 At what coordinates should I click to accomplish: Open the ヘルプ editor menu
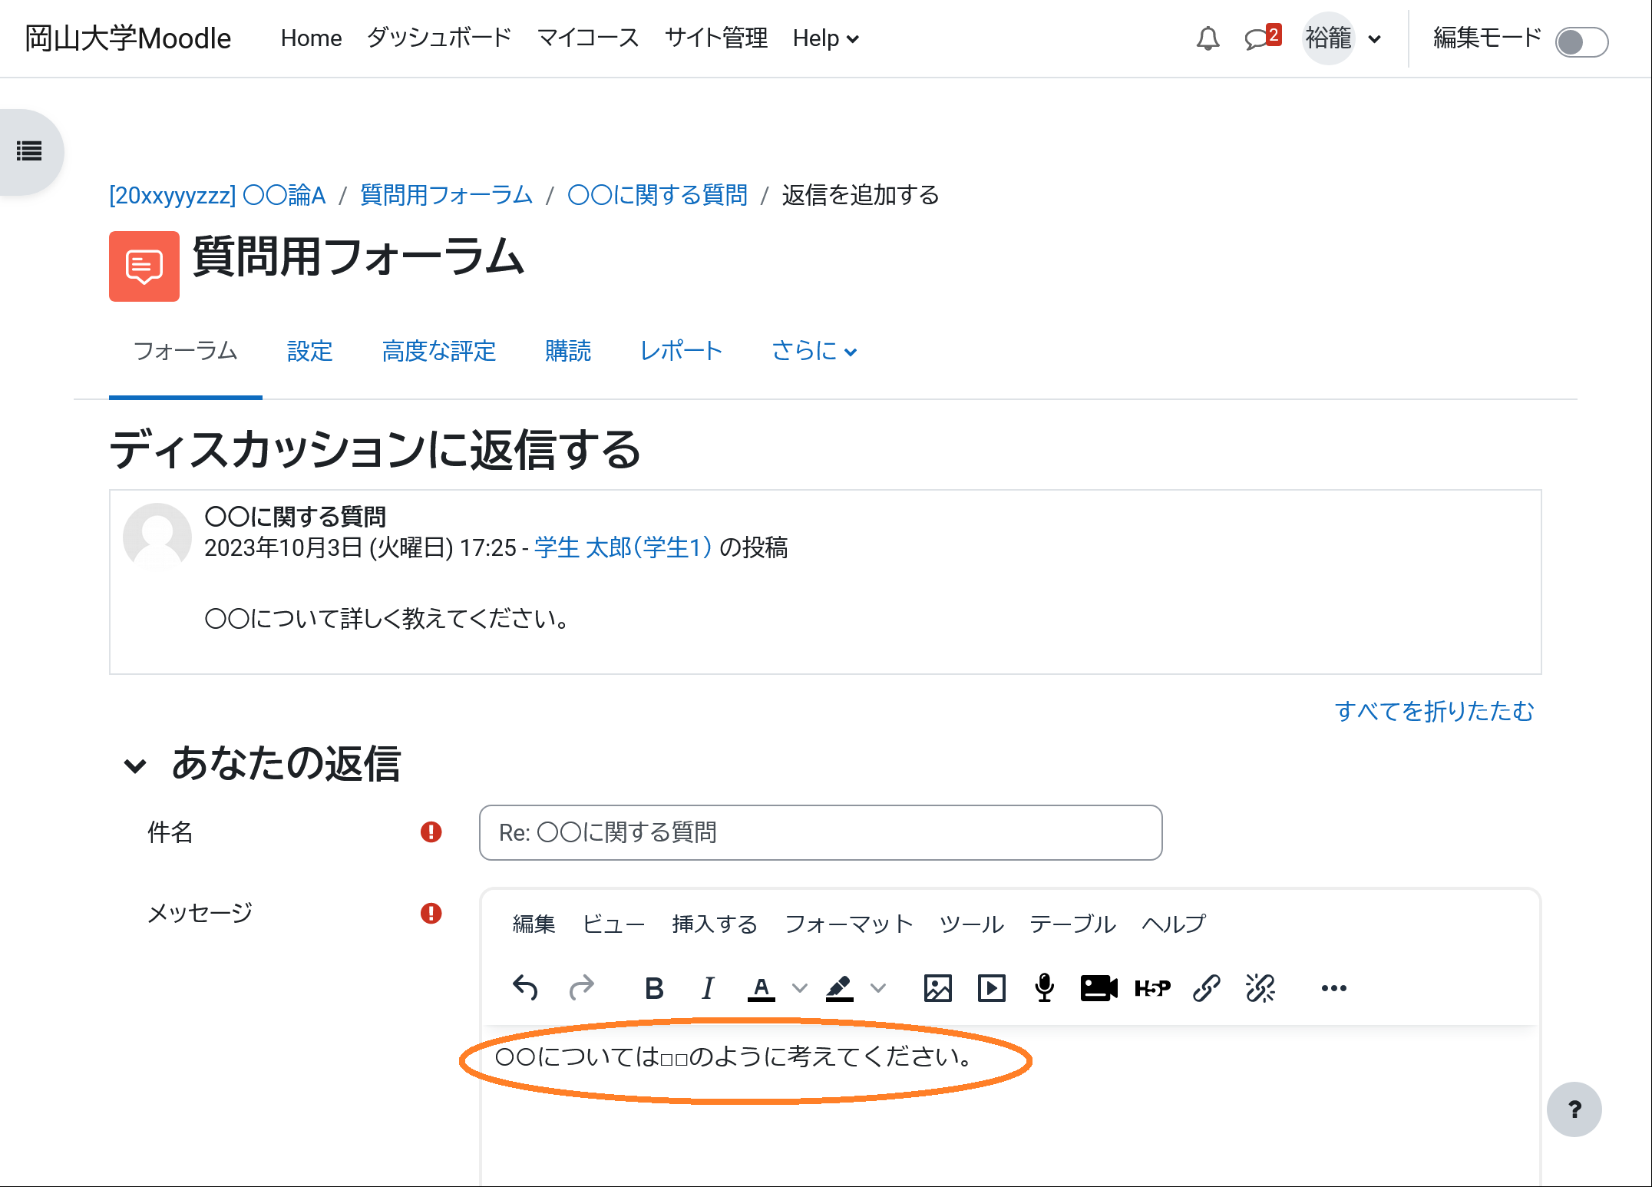click(x=1174, y=924)
